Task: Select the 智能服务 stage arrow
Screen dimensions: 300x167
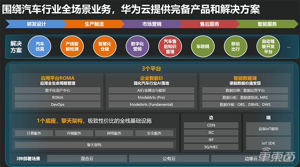Action: point(267,24)
